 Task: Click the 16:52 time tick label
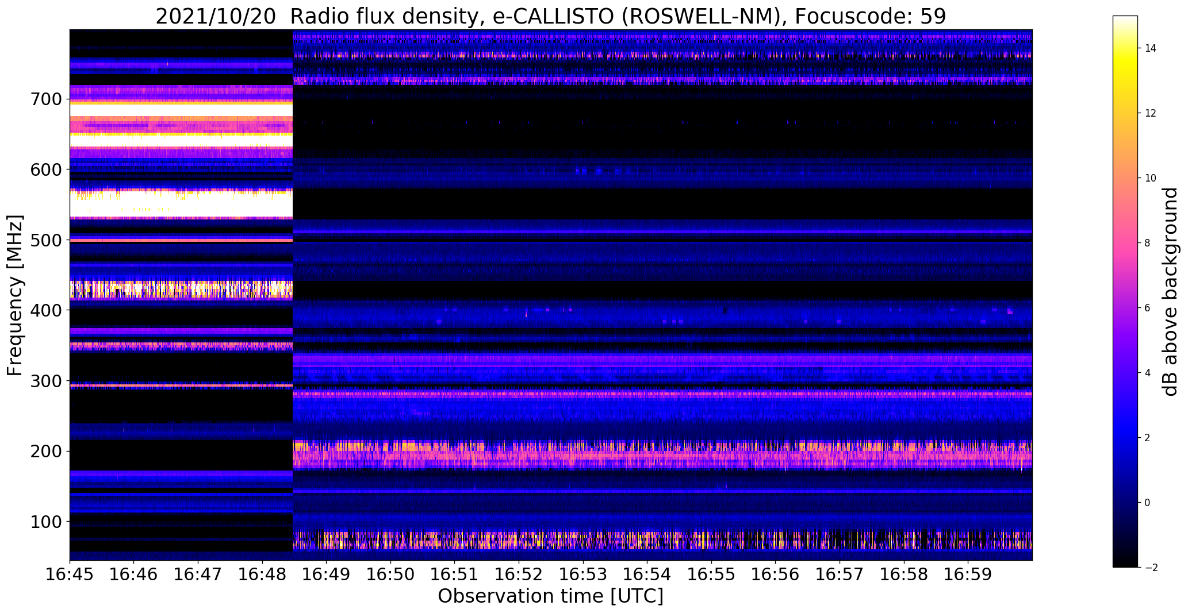tap(519, 575)
